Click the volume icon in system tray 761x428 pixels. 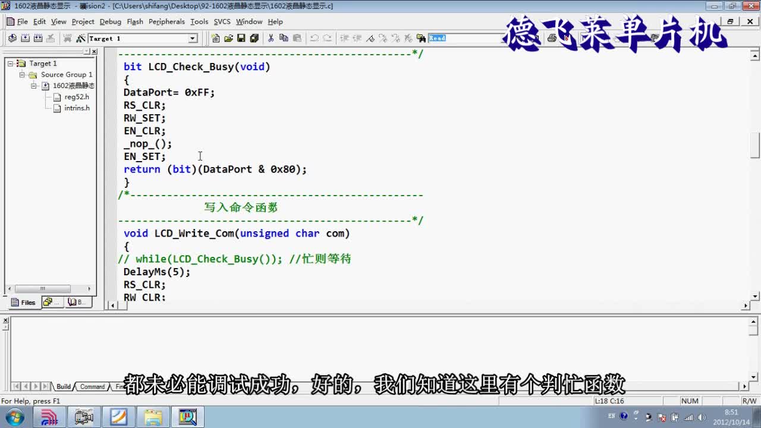pos(702,417)
